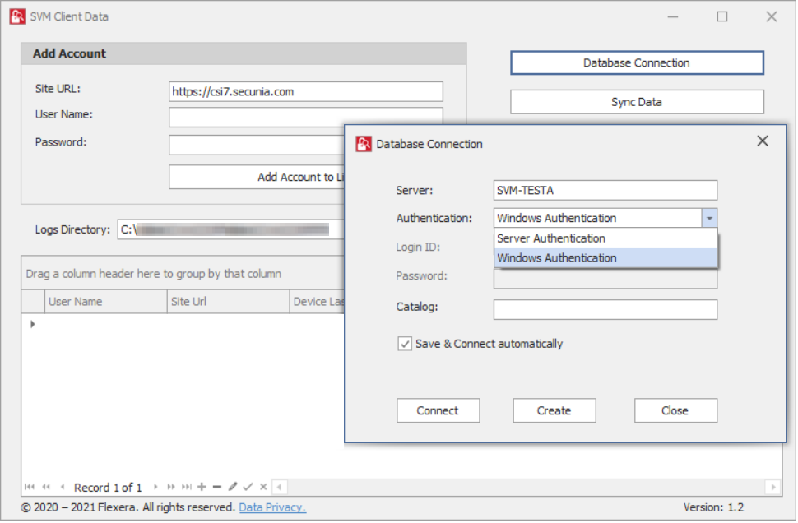This screenshot has height=523, width=798.
Task: Click the Create button
Action: point(554,411)
